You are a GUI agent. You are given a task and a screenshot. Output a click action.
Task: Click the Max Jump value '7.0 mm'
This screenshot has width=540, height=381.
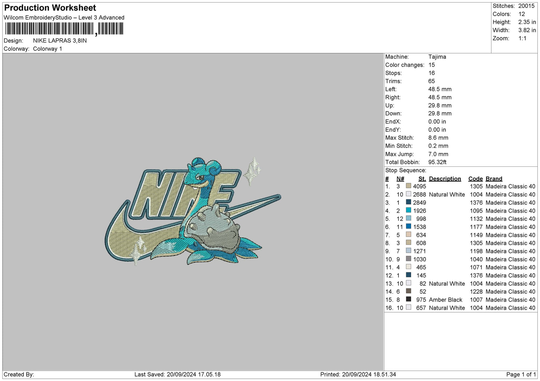[x=438, y=154]
